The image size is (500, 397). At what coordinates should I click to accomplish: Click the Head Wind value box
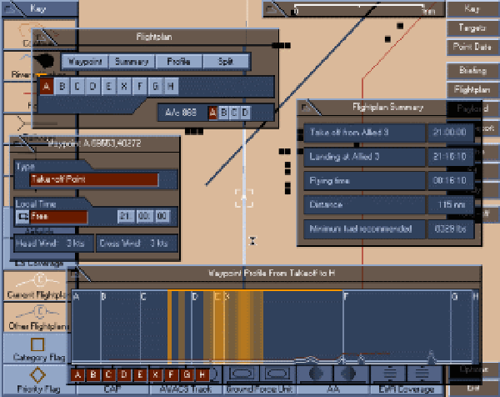pyautogui.click(x=54, y=244)
